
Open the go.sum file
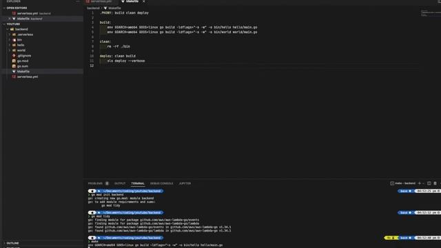pyautogui.click(x=23, y=66)
